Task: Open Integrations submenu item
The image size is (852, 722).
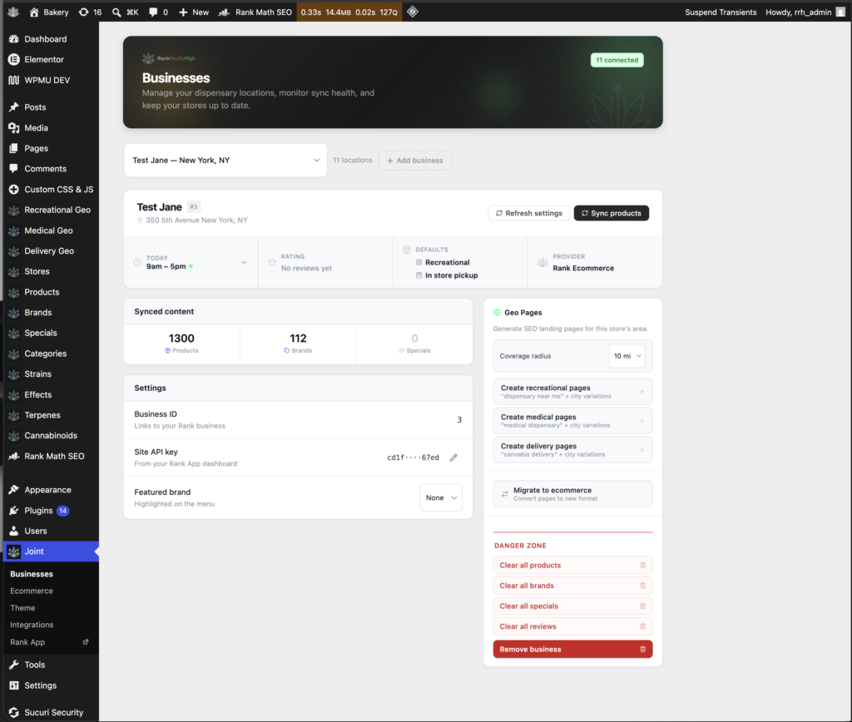Action: coord(32,625)
